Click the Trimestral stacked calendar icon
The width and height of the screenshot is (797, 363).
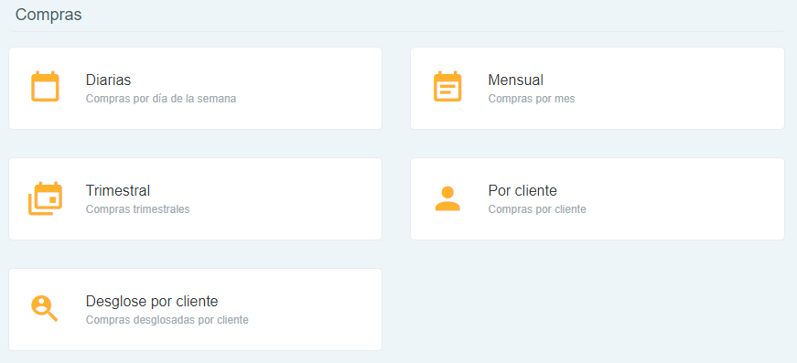[x=45, y=198]
